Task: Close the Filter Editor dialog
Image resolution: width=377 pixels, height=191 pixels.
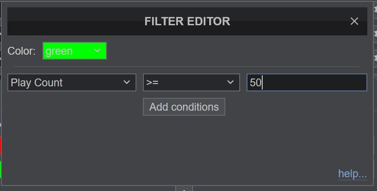Action: 354,21
